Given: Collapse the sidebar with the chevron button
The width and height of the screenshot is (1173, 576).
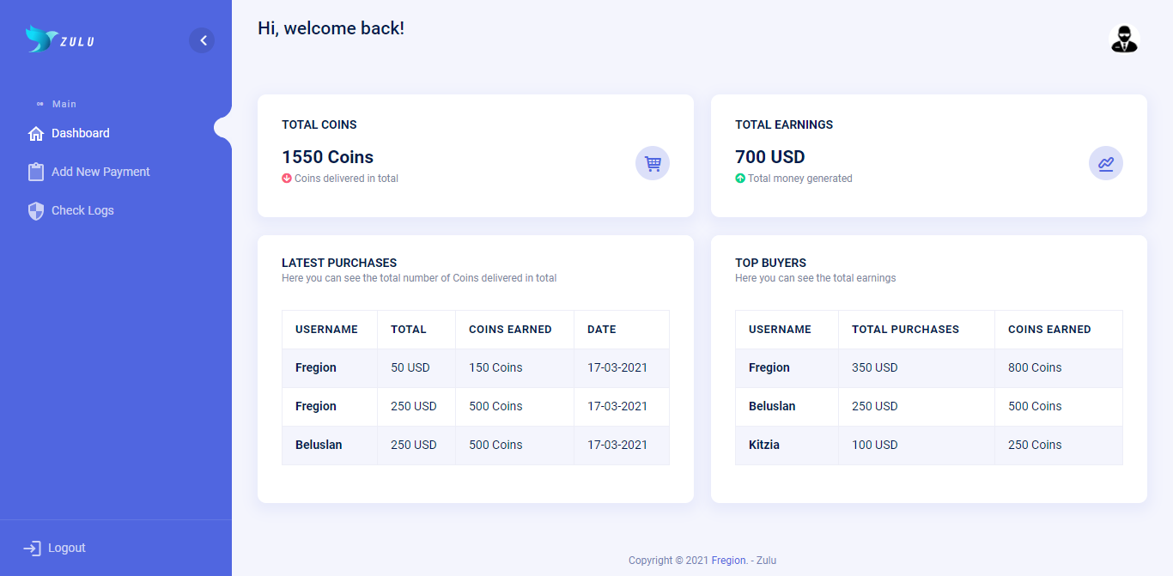Looking at the screenshot, I should point(202,40).
